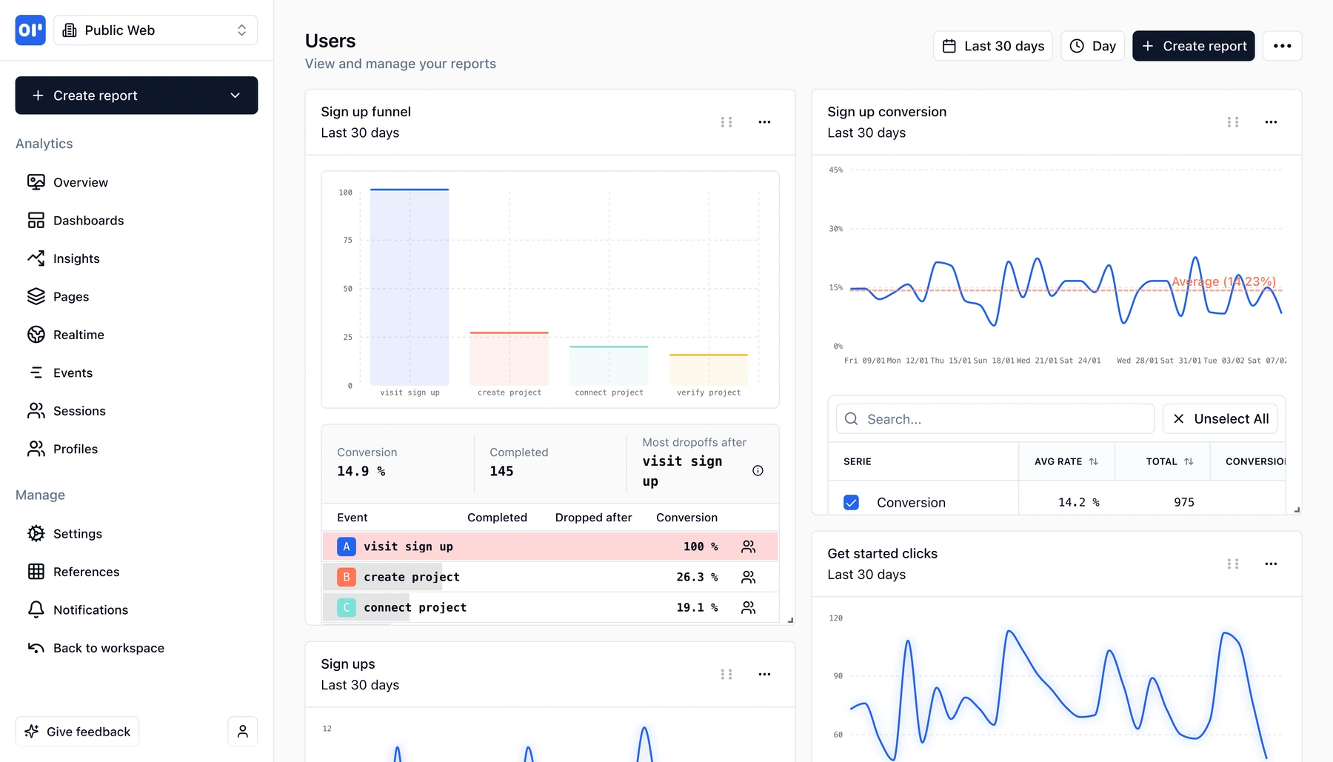Select Sessions in the Analytics menu
This screenshot has width=1333, height=762.
coord(79,410)
